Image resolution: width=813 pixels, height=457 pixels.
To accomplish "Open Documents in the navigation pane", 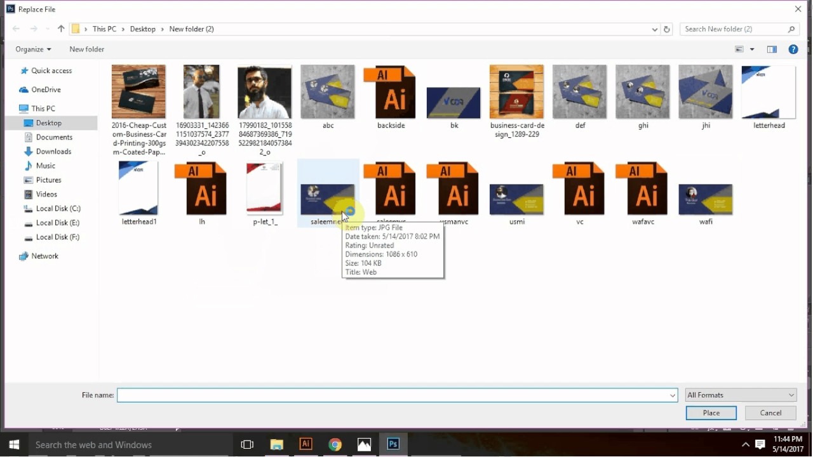I will [x=48, y=137].
